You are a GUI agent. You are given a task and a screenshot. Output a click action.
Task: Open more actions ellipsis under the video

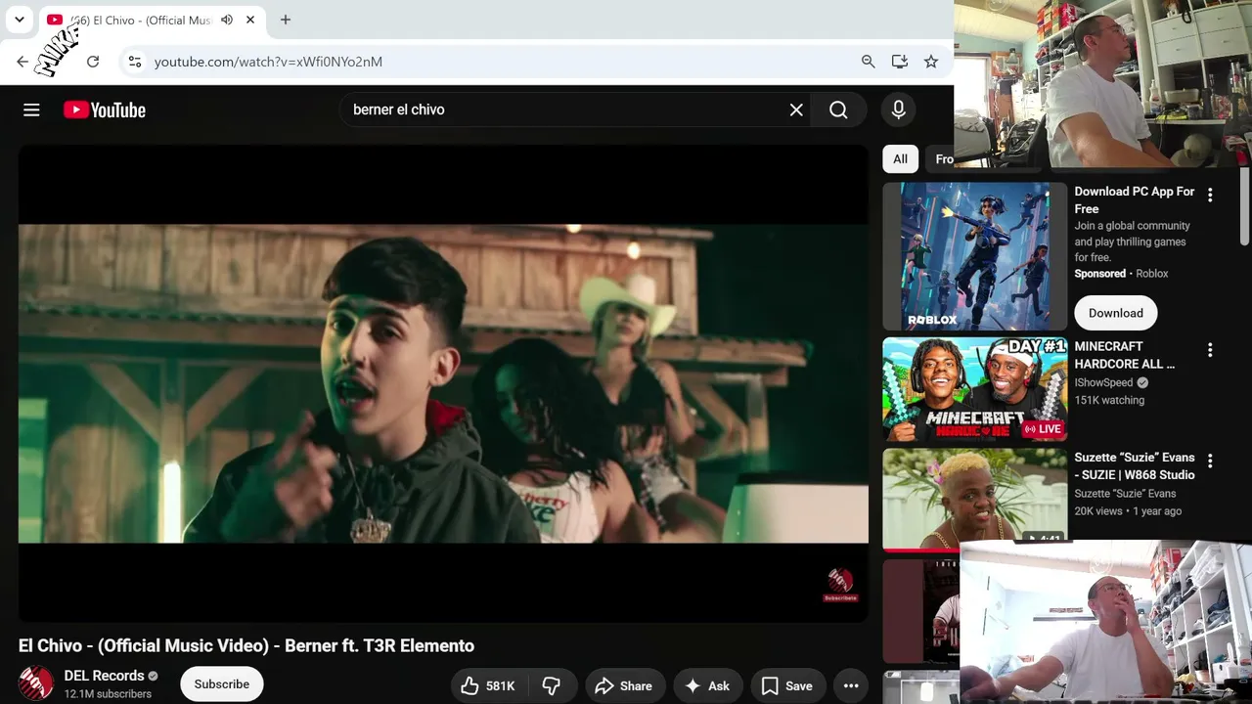coord(851,685)
